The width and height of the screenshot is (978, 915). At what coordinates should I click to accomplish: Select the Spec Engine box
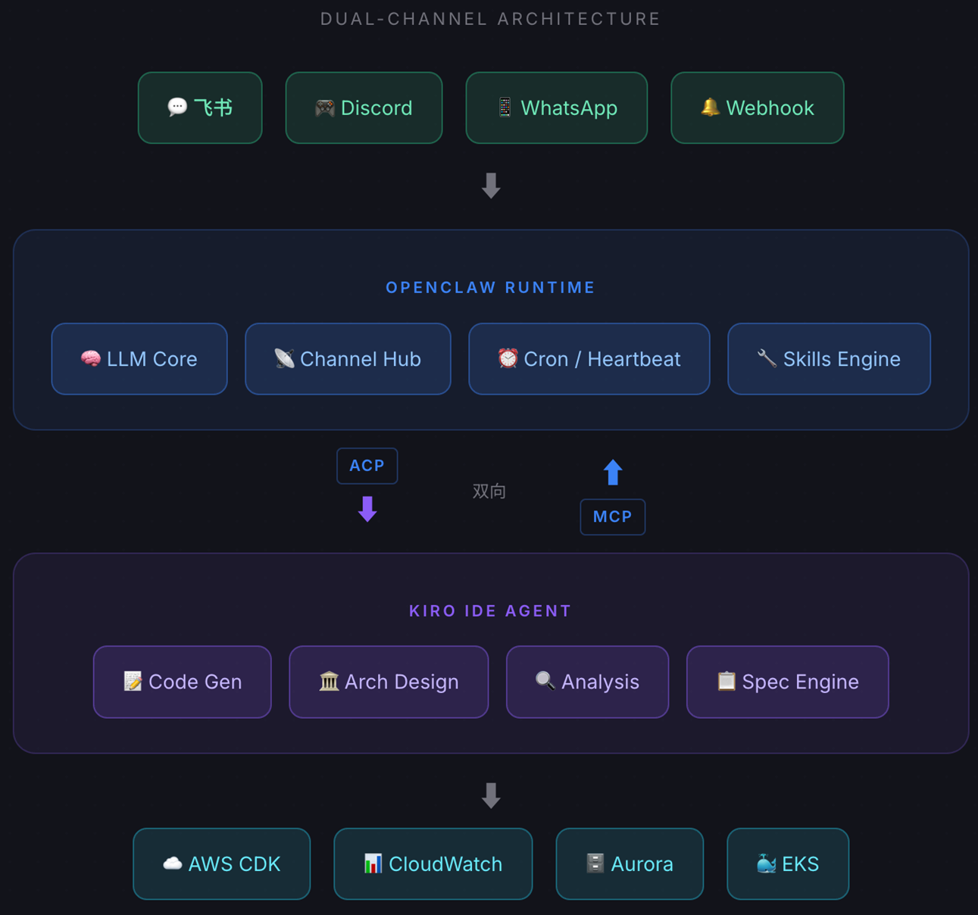click(787, 682)
